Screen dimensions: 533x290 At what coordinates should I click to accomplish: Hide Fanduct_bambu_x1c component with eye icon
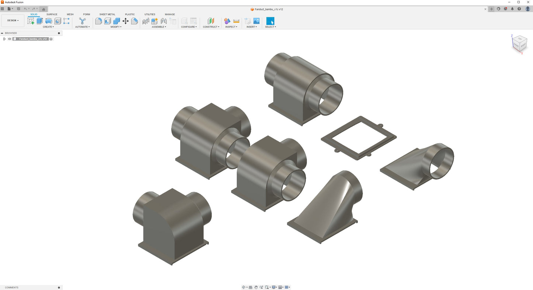(x=10, y=39)
